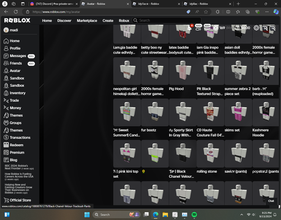The width and height of the screenshot is (281, 220).
Task: Select the Pig Hood item thumbnail
Action: (183, 71)
